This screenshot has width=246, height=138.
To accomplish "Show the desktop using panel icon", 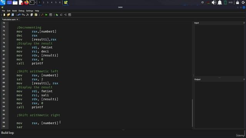I will click(9, 3).
